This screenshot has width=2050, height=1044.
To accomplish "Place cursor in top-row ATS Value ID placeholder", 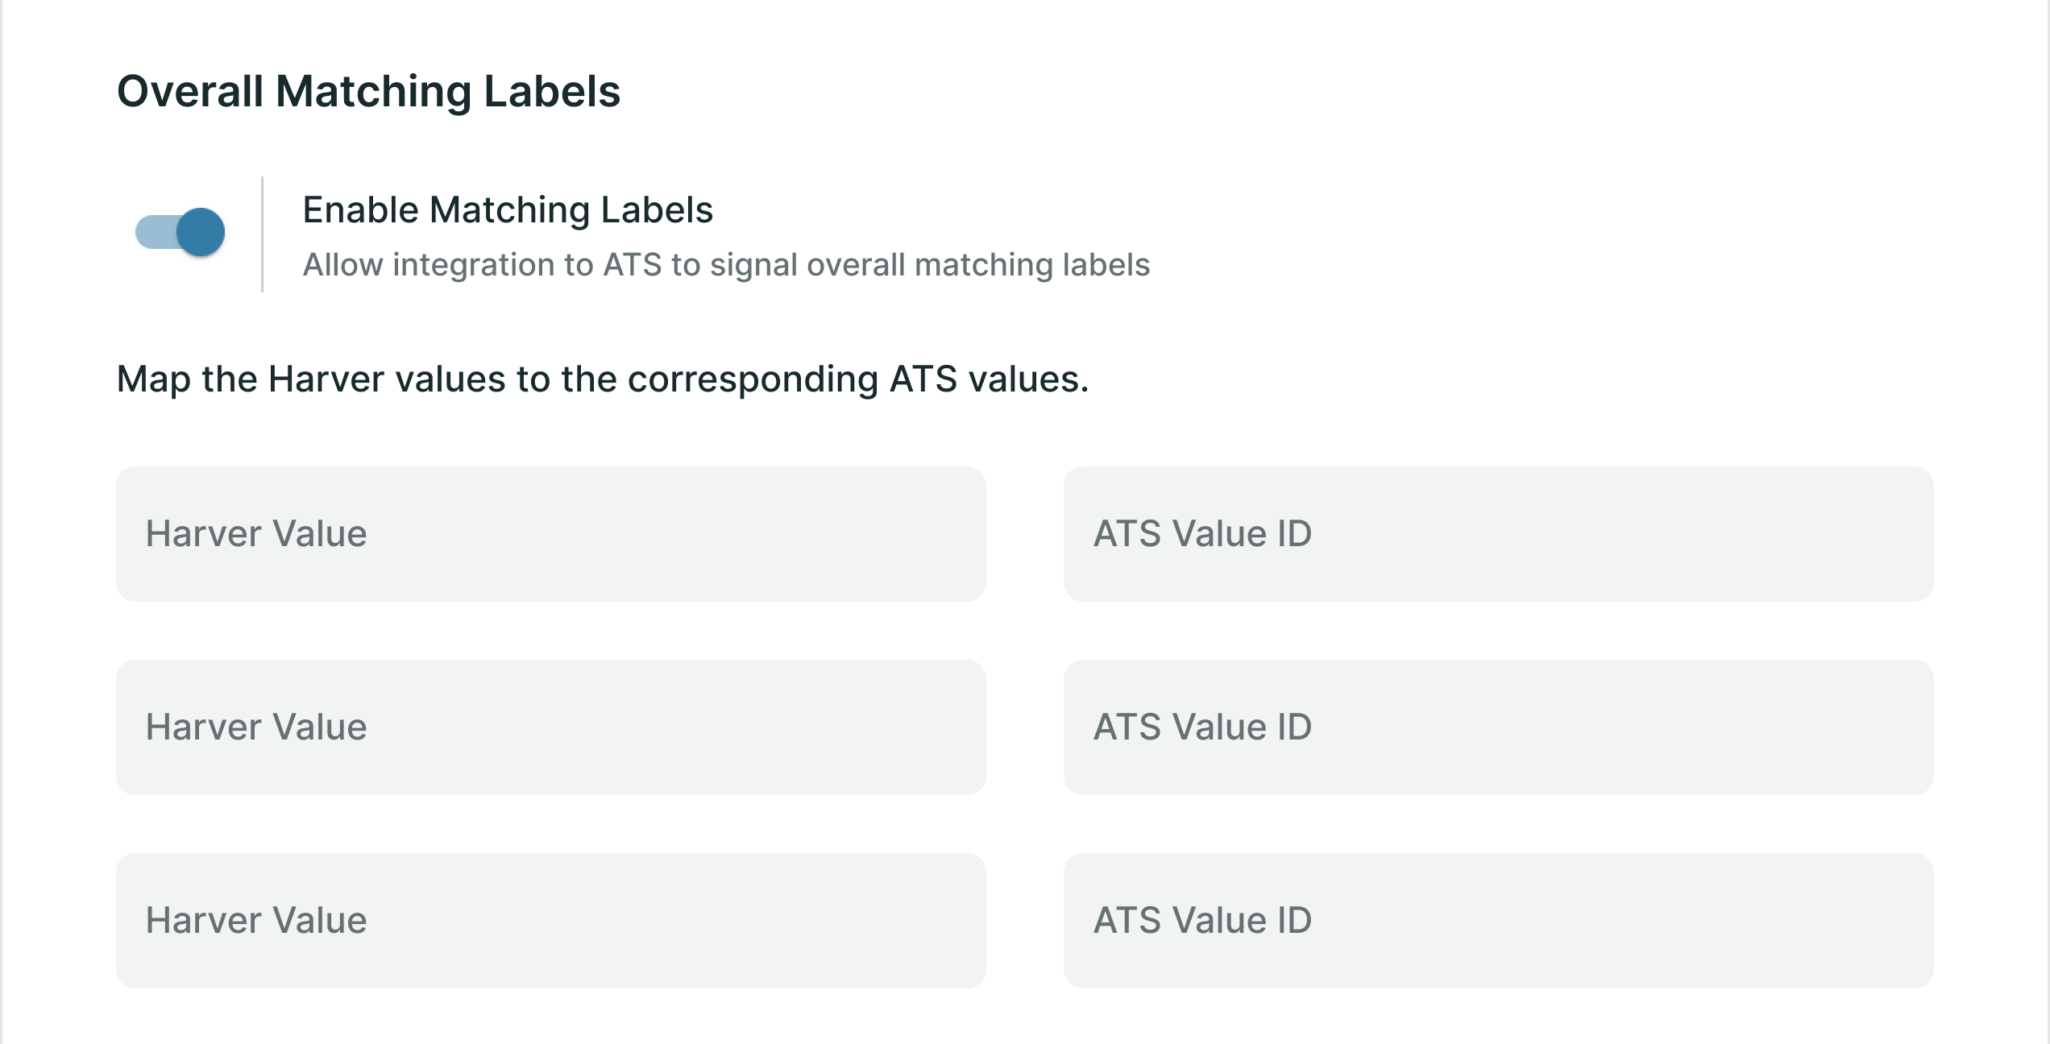I will 1202,534.
